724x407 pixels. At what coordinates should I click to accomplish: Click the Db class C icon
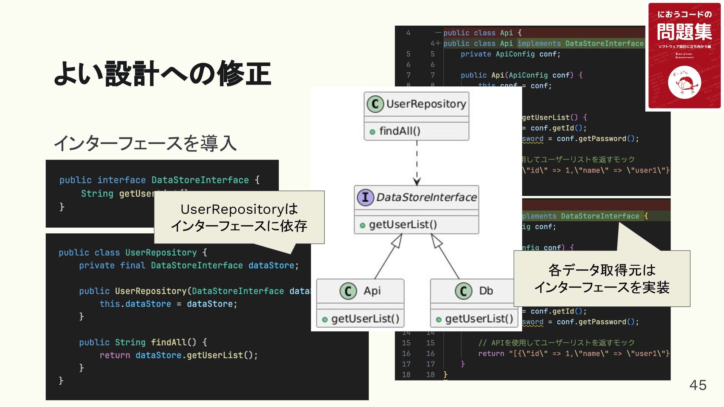click(x=463, y=291)
